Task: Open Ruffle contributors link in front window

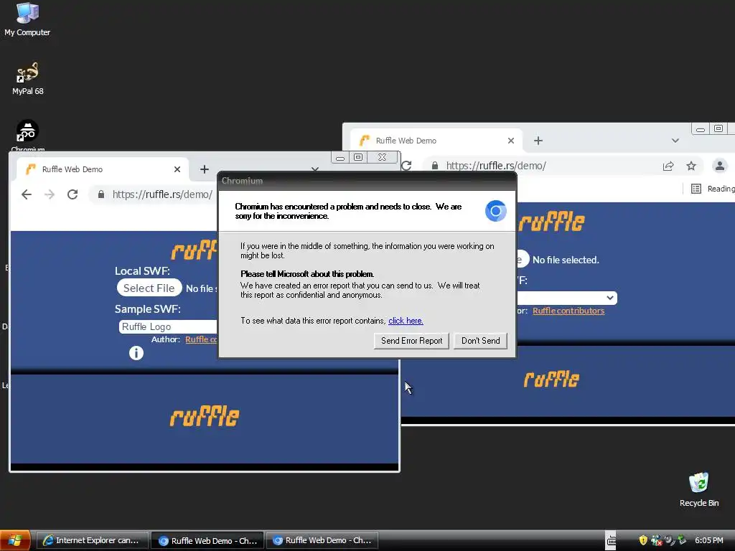Action: coord(201,339)
